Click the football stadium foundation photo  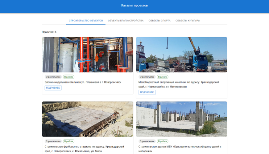click(x=87, y=119)
